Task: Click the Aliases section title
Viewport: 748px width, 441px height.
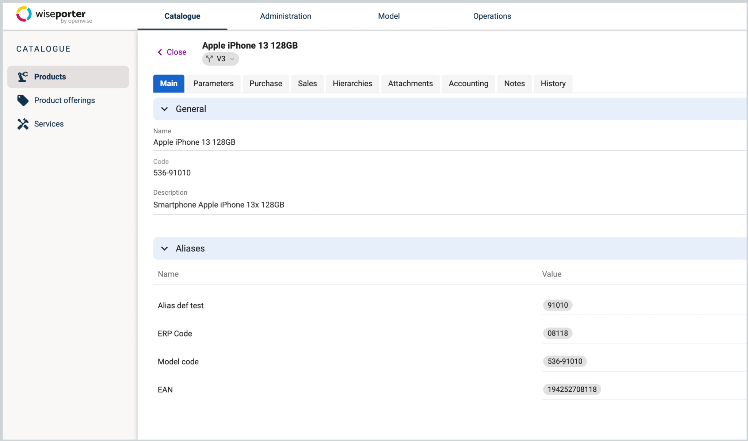Action: (x=190, y=248)
